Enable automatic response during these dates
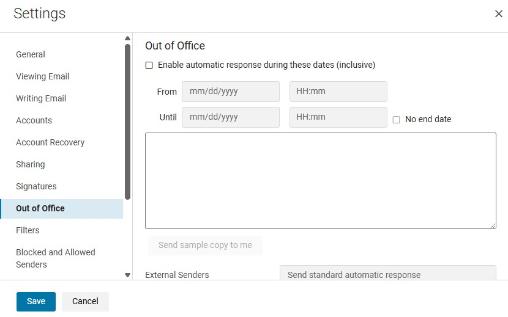508x317 pixels. point(149,65)
